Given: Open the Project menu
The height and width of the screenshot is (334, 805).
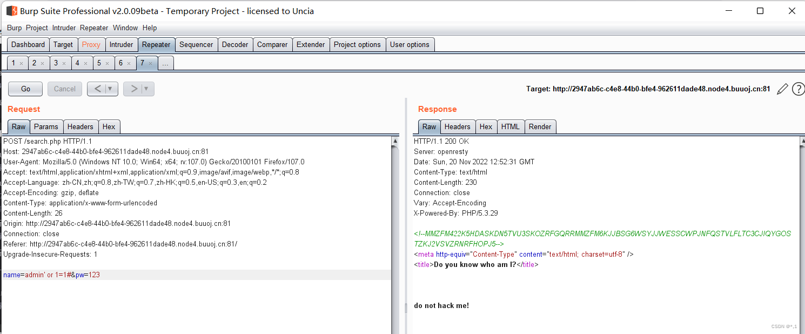Looking at the screenshot, I should [37, 28].
